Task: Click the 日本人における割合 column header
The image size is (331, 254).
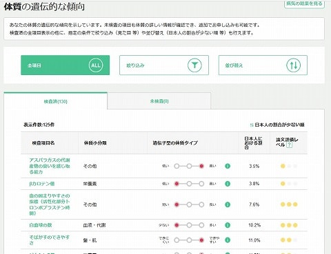Action: (x=253, y=142)
